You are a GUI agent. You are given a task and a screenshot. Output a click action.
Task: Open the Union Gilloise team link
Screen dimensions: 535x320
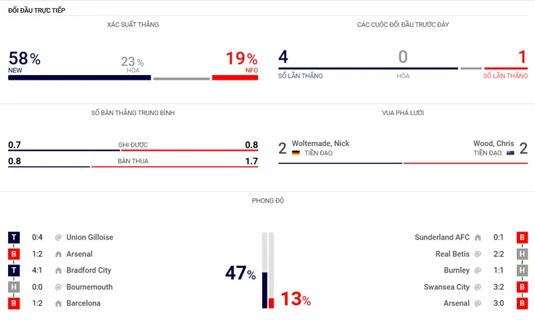[x=90, y=238]
